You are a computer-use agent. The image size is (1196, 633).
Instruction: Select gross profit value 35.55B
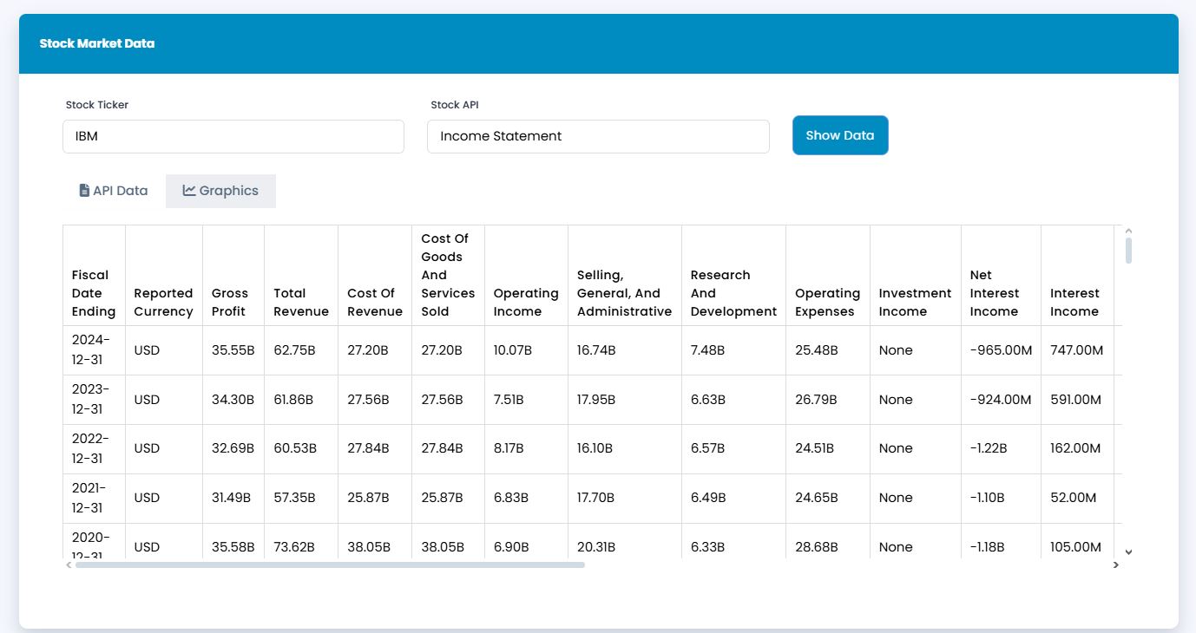click(x=233, y=350)
